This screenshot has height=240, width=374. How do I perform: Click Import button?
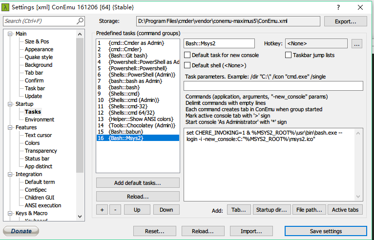[x=251, y=231]
